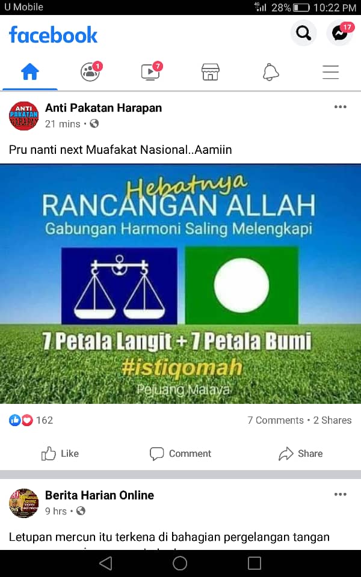
Task: Tap the Android recent apps square
Action: point(254,563)
